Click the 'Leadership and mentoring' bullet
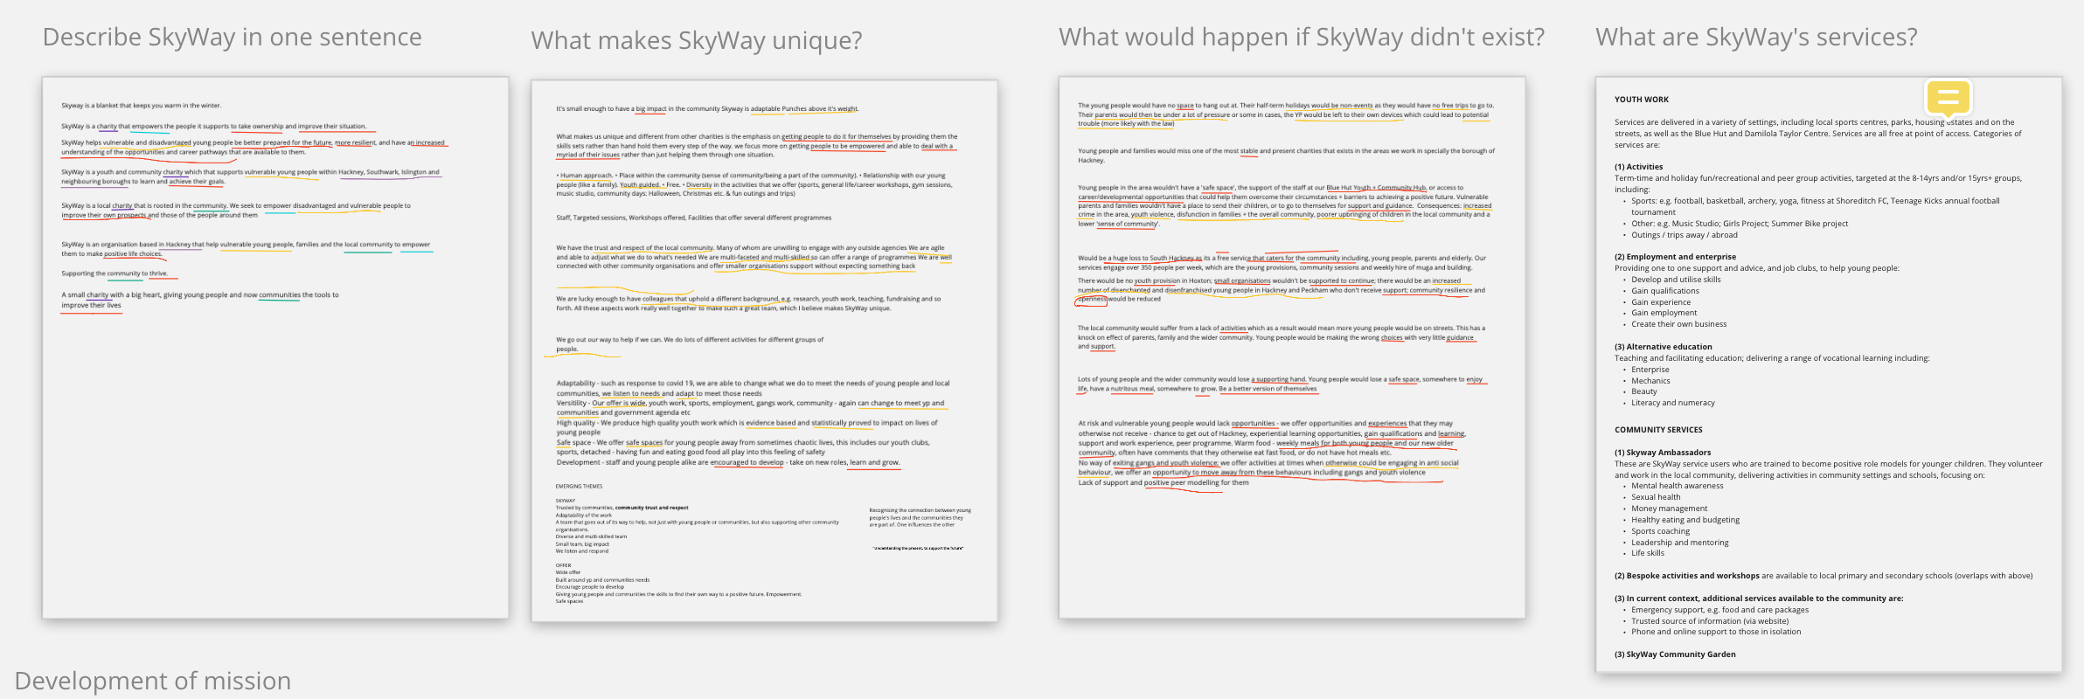The width and height of the screenshot is (2084, 699). [x=1680, y=543]
